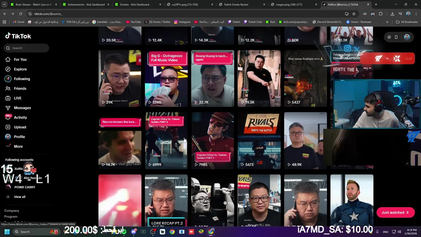Viewport: 421px width, 237px height.
Task: Expand the Program footer section
Action: [11, 217]
